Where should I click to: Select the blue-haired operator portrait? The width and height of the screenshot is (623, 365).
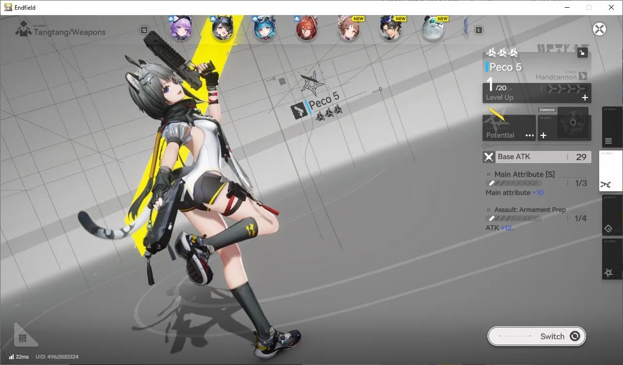(265, 29)
